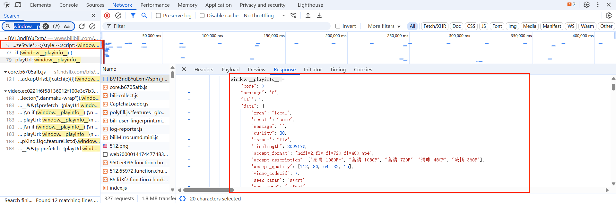Screen dimensions: 616x203
Task: Stop recording network log
Action: 107,15
